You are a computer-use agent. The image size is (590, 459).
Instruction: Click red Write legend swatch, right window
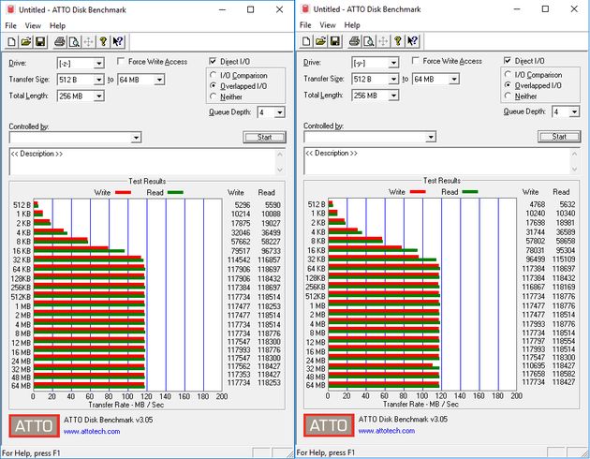[x=418, y=191]
